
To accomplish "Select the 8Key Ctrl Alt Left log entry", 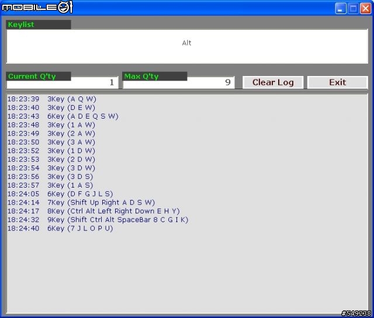I will point(93,211).
